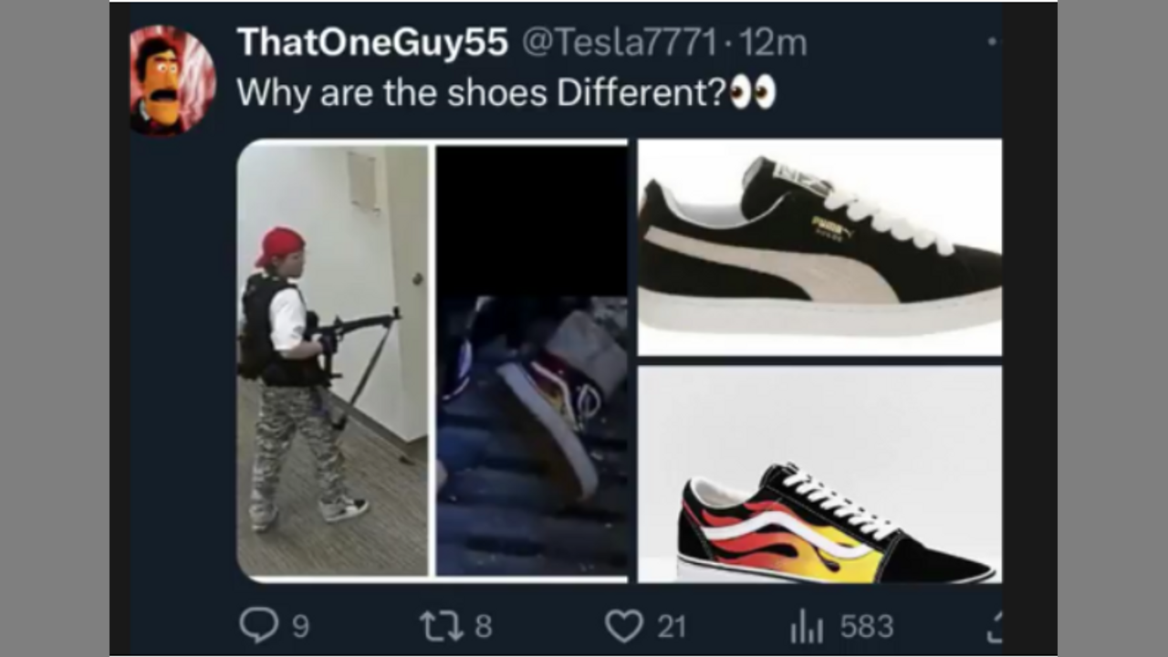This screenshot has height=657, width=1168.
Task: Click the ThatOneGuy55 display name
Action: [x=372, y=42]
